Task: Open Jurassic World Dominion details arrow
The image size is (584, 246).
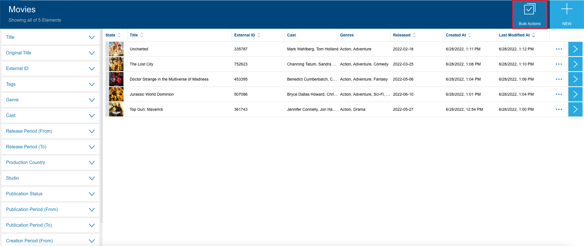Action: (575, 94)
